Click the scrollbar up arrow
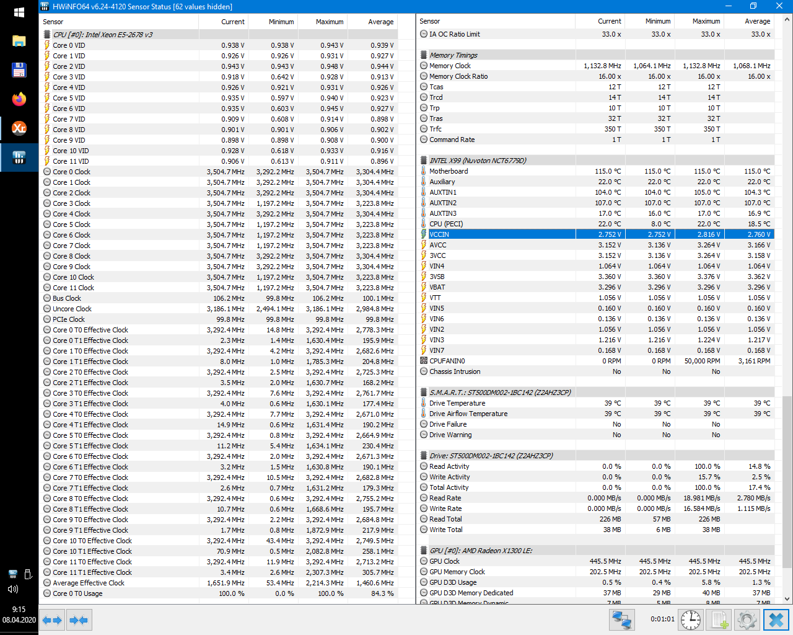 click(787, 19)
